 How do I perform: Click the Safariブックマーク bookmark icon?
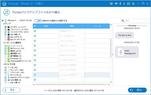[x=9, y=77]
